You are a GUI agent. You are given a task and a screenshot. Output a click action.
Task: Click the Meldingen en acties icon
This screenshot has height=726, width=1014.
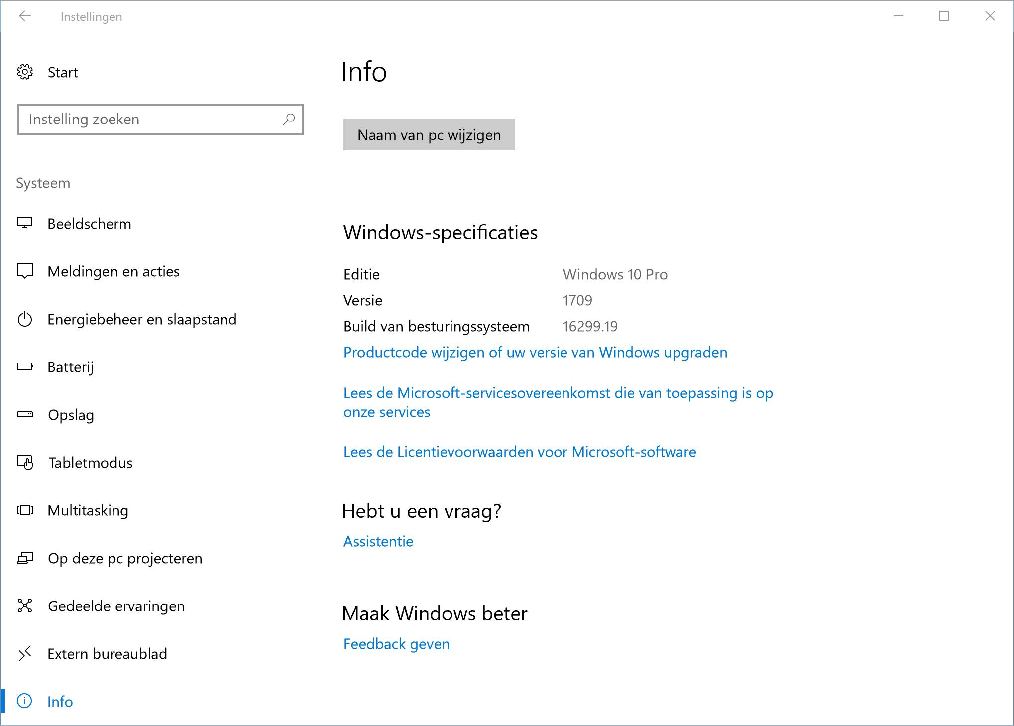point(25,271)
